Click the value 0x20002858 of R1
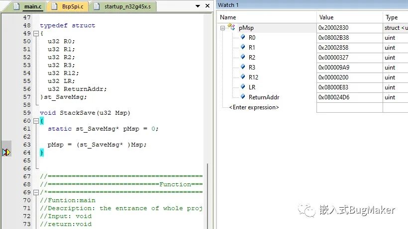 [333, 48]
